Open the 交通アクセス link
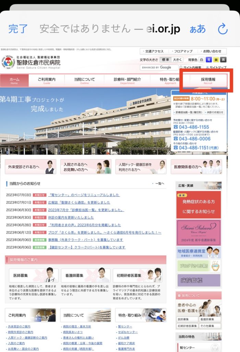This screenshot has width=240, height=352. (154, 52)
